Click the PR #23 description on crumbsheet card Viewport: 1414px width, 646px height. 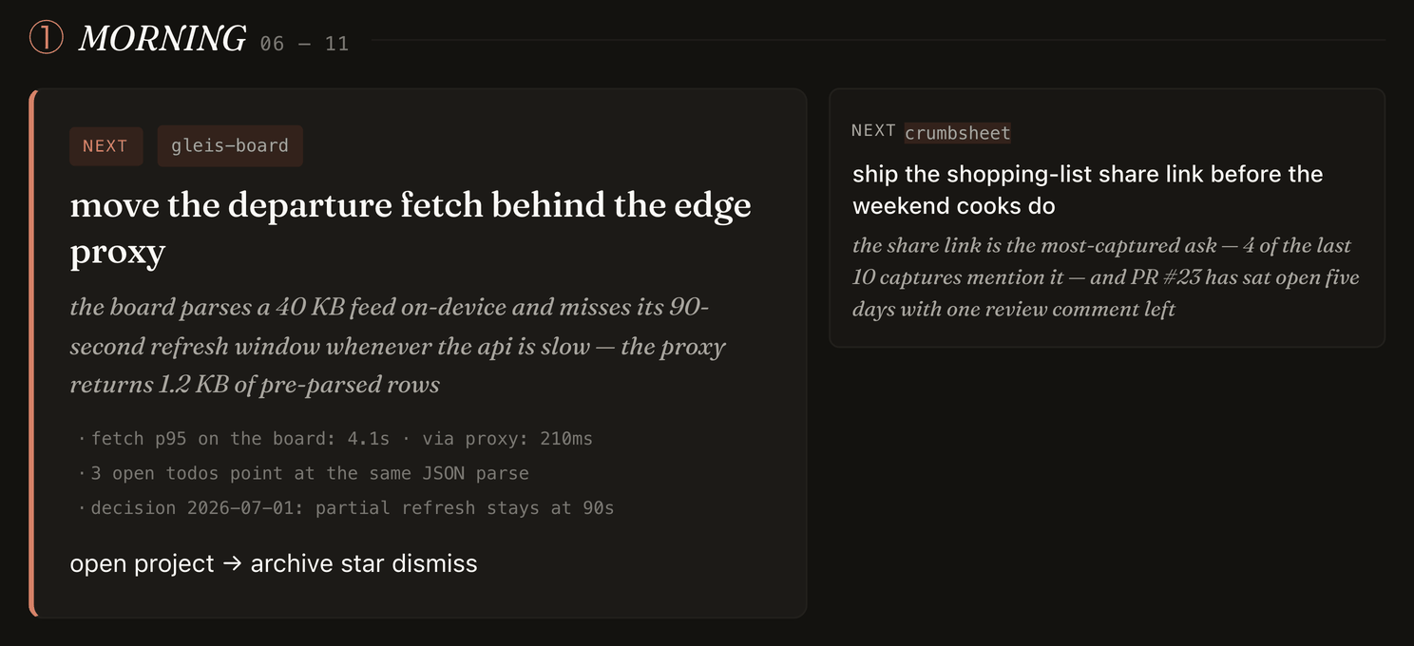point(1106,277)
